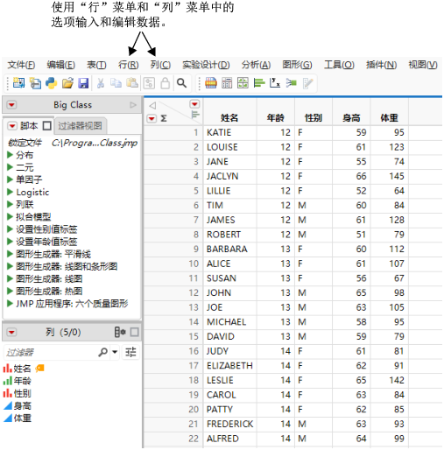444x450 pixels.
Task: Select the 图形生成器: 热图 script entry
Action: [x=49, y=291]
